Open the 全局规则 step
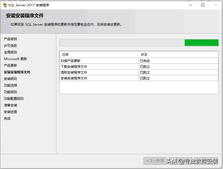This screenshot has height=169, width=223. (x=10, y=52)
